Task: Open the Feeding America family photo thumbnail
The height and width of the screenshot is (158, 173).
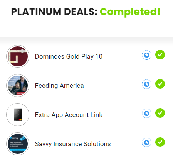Action: point(18,86)
